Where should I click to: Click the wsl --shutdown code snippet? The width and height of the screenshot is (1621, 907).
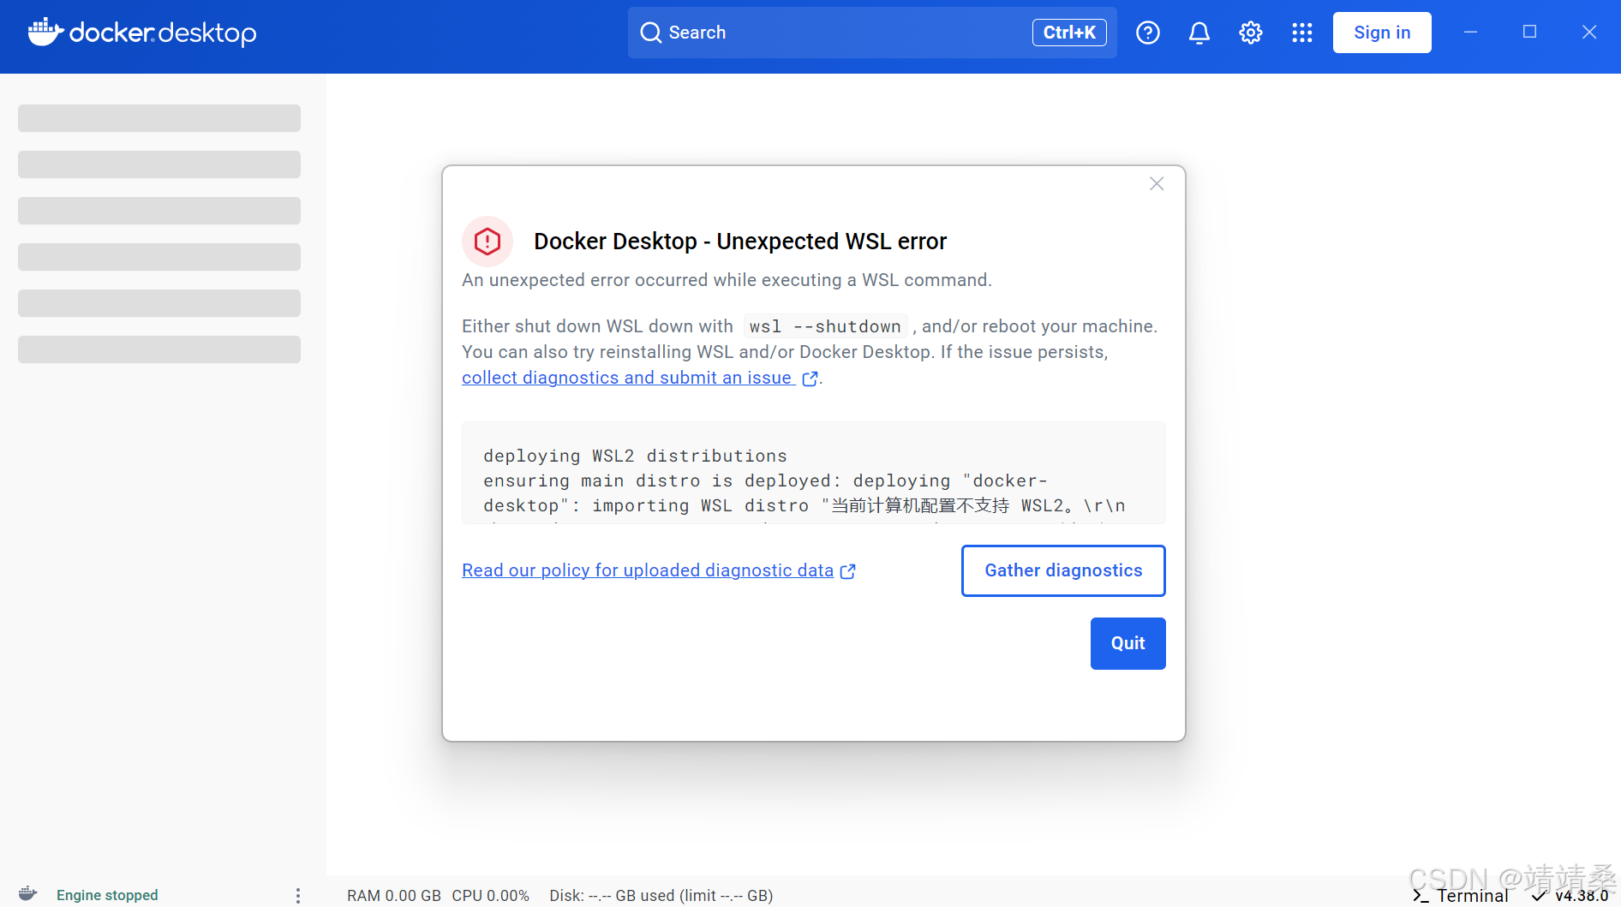825,326
